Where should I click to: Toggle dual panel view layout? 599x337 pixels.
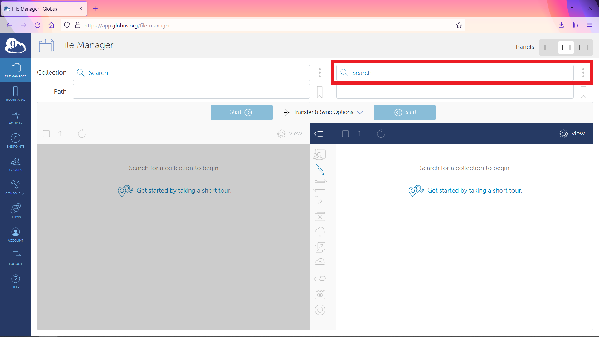point(566,46)
